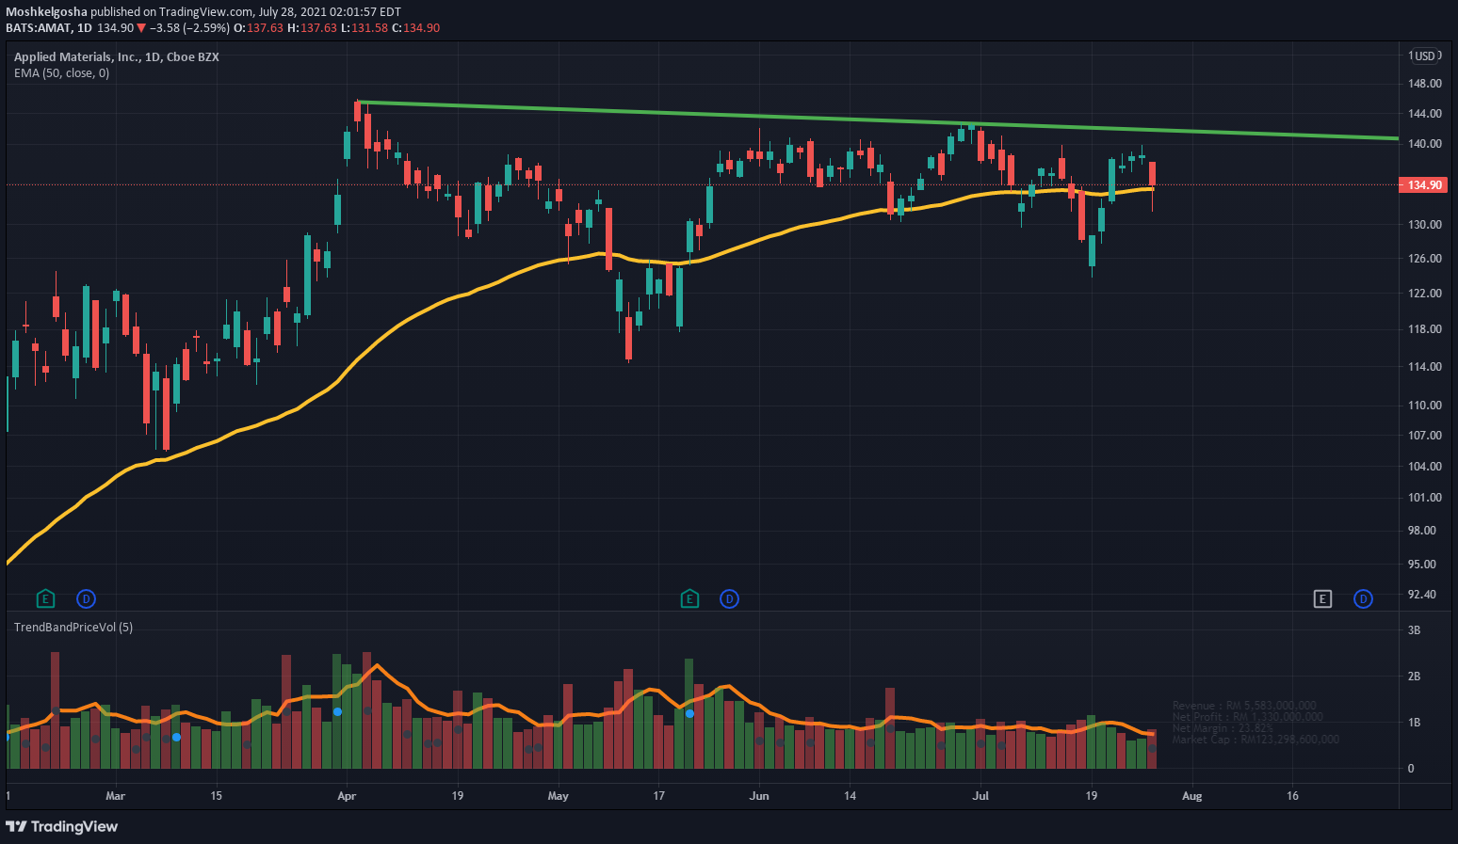
Task: Click the Jul label on time axis
Action: coord(980,795)
